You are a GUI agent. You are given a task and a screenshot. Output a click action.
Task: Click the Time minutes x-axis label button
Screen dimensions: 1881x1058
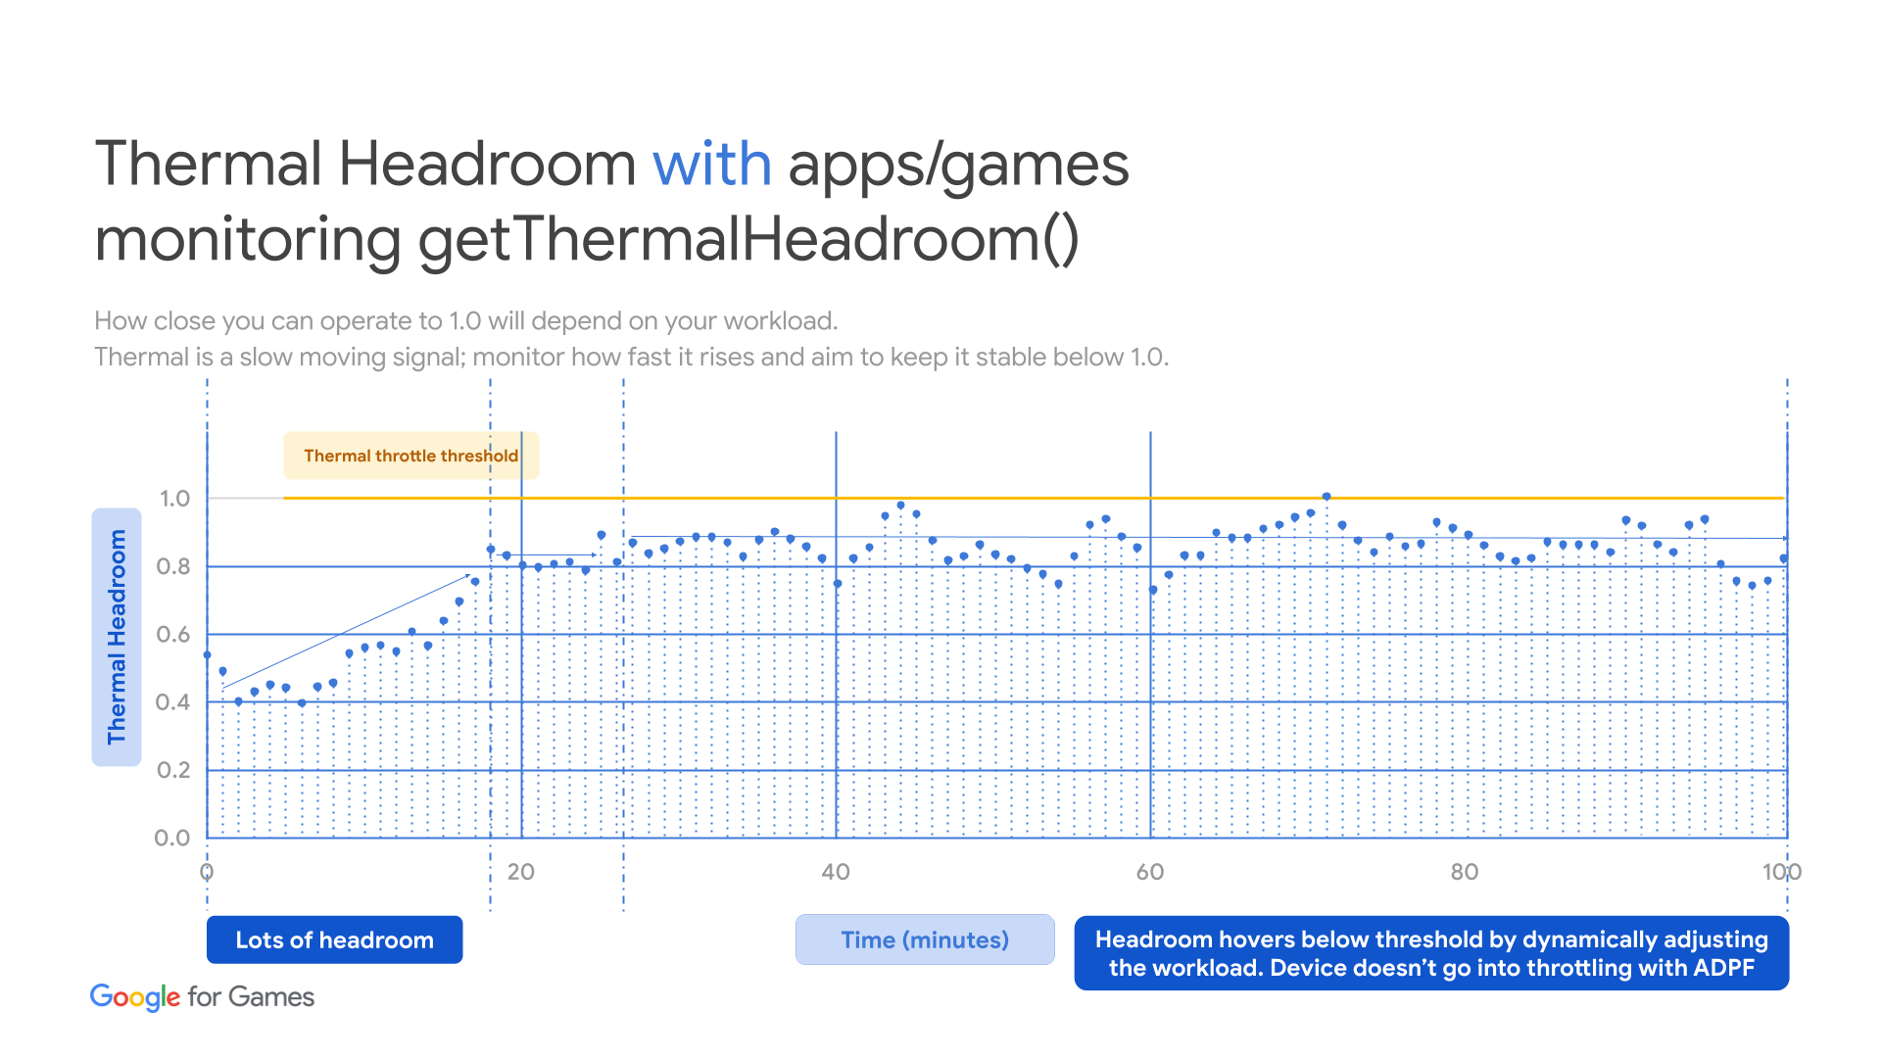(x=903, y=941)
